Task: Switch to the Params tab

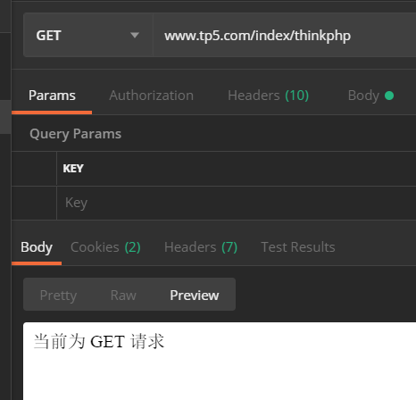Action: click(52, 96)
